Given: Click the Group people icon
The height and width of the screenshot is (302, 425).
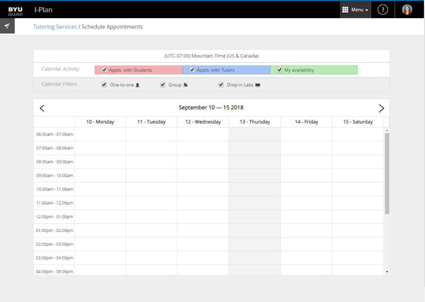Looking at the screenshot, I should [185, 85].
